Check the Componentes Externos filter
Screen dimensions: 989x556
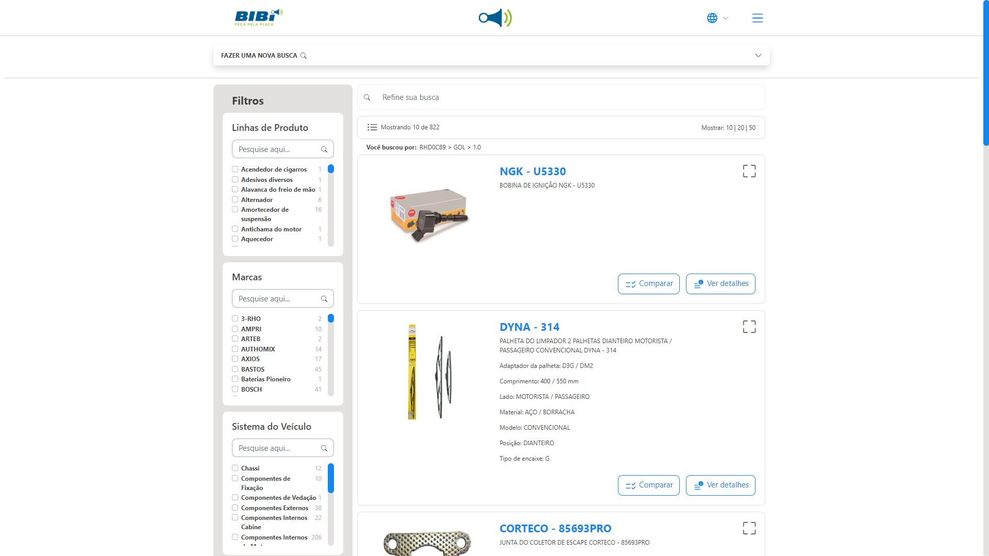coord(235,508)
